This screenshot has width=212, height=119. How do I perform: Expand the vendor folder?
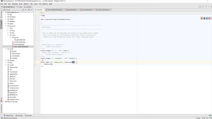[6, 65]
